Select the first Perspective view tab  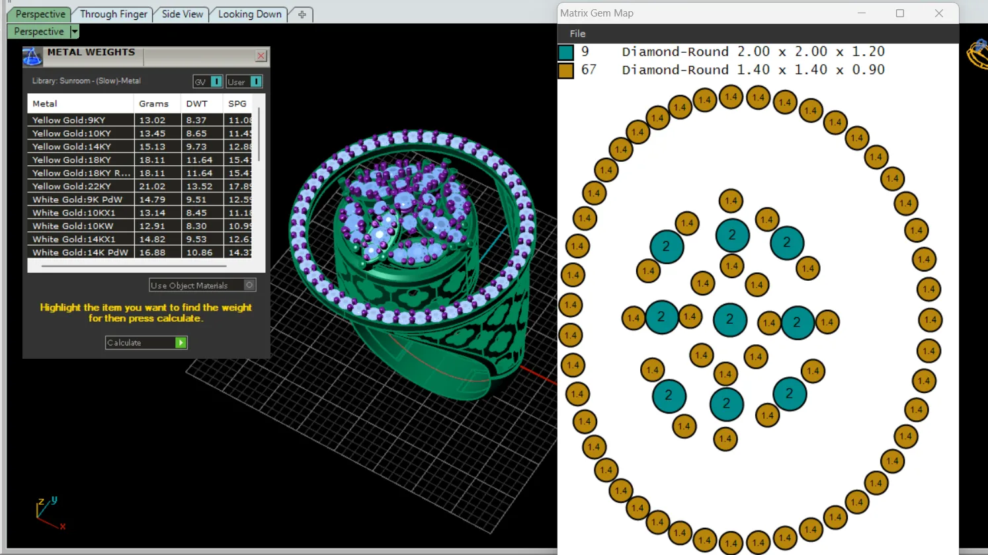[x=40, y=14]
